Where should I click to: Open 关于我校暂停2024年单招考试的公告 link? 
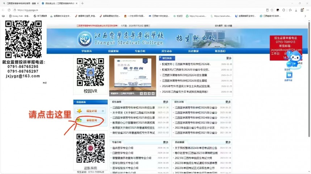[196, 148]
